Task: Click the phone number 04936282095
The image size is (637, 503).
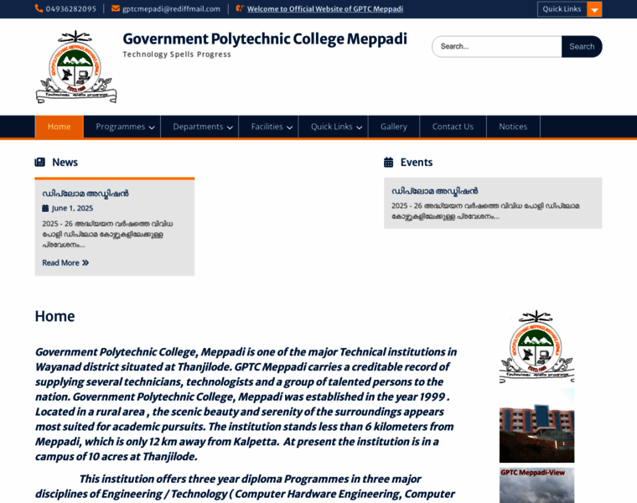Action: tap(71, 9)
